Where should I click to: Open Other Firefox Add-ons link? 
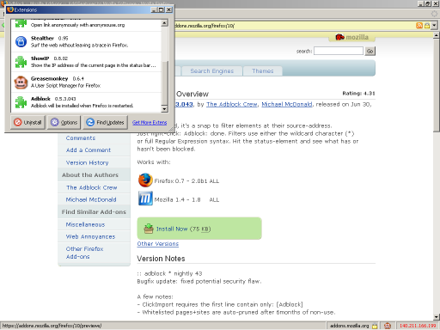(84, 253)
